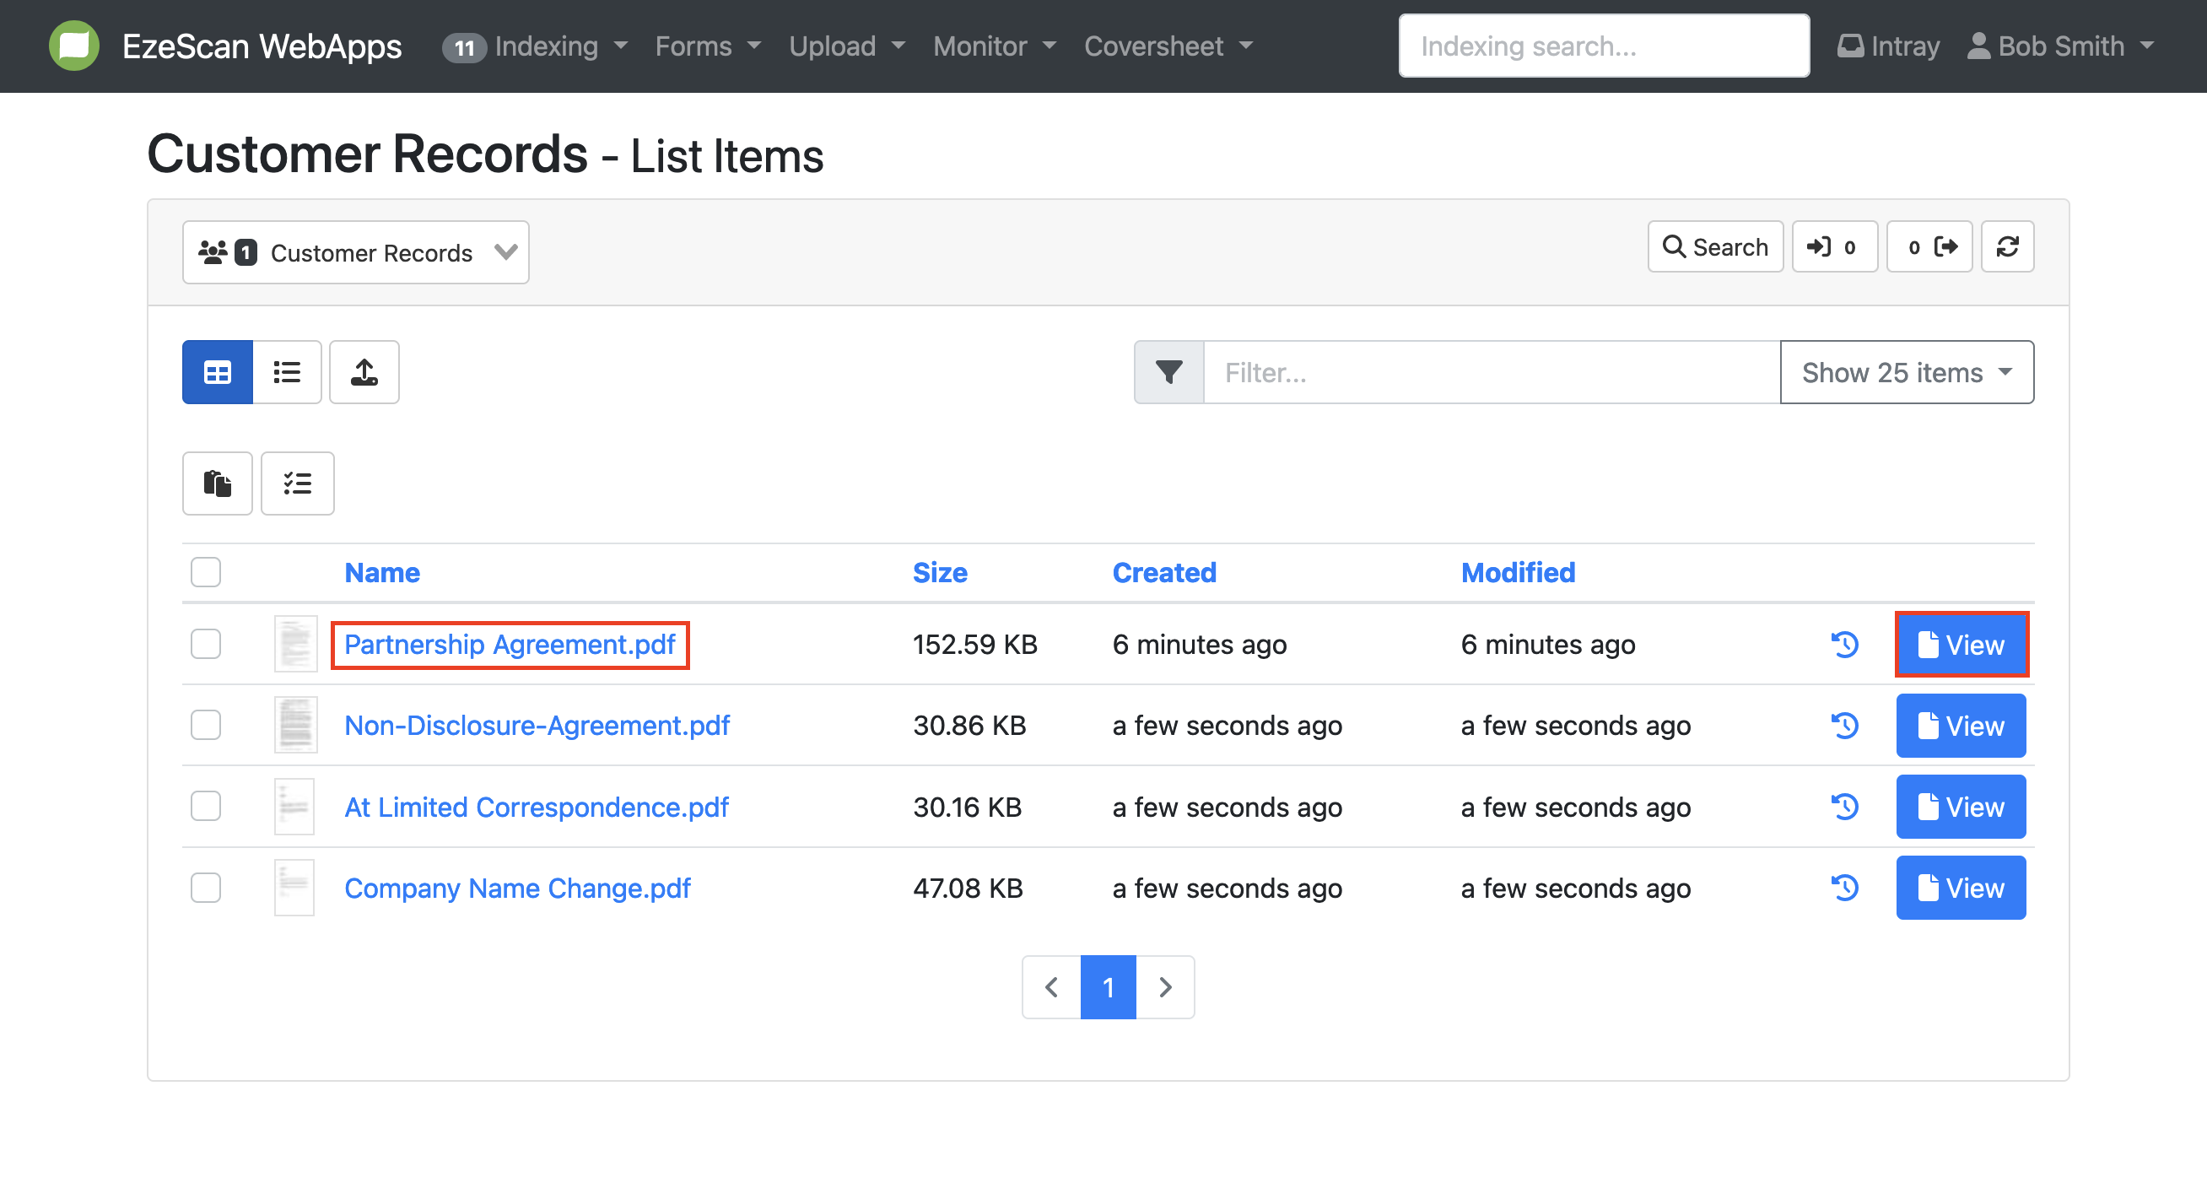Expand the Bob Smith user menu
Screen dimensions: 2207x1183
2060,46
